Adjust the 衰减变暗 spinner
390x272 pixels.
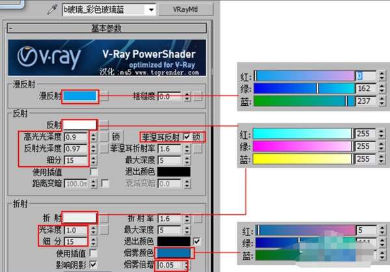tap(187, 184)
